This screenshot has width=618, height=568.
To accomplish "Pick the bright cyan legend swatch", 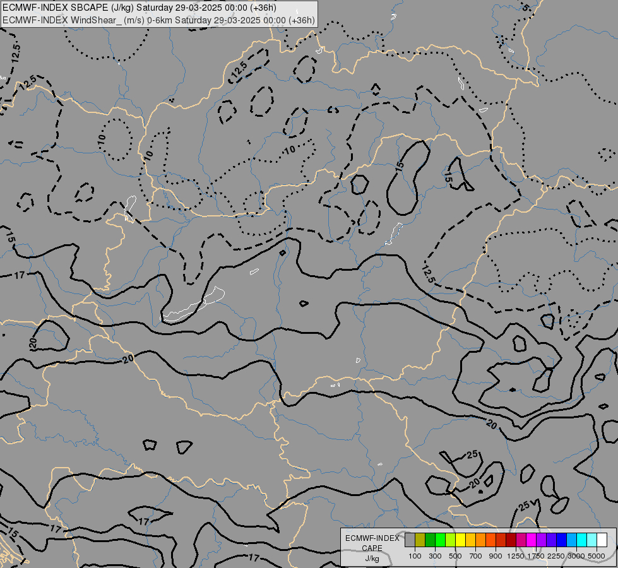I will point(582,540).
